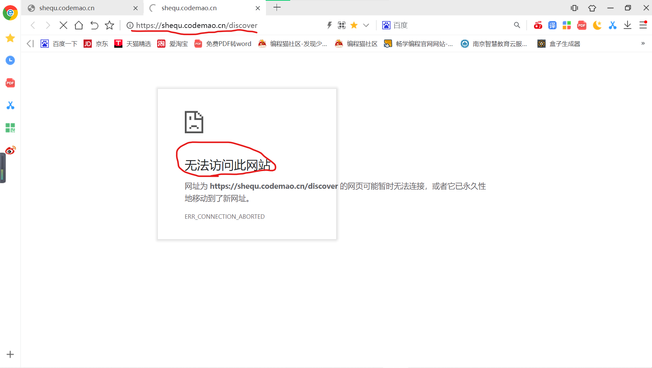
Task: Open the QR/grid icon in the address bar
Action: (342, 25)
